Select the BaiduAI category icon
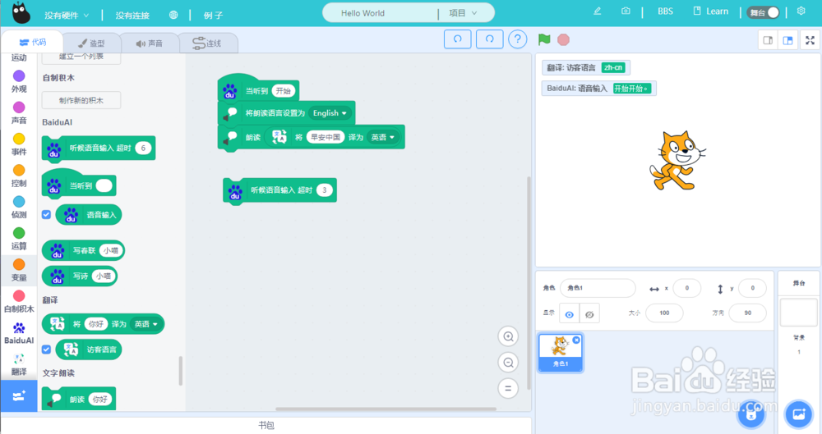The height and width of the screenshot is (434, 822). pos(19,333)
